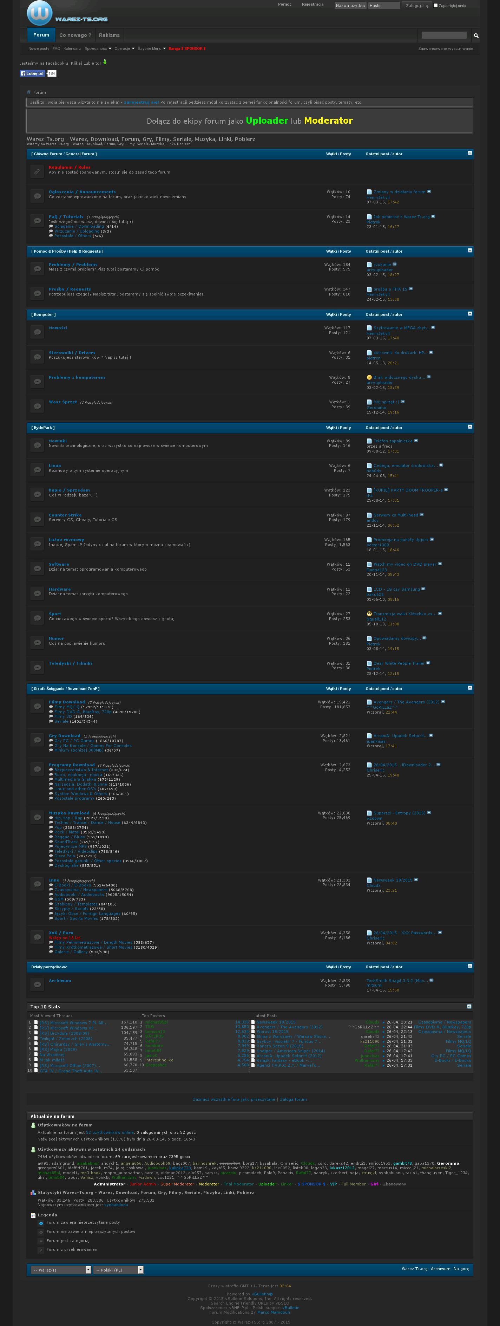The image size is (500, 1326).
Task: Click the forum status icon beside Filmy Download
Action: click(37, 706)
